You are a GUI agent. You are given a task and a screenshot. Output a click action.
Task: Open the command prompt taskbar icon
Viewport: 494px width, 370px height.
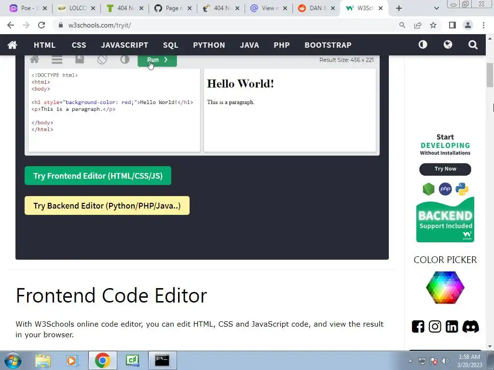163,360
